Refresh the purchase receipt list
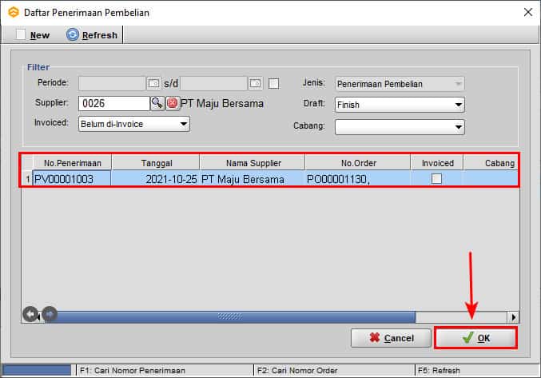Screen dimensions: 541x378 [x=92, y=35]
